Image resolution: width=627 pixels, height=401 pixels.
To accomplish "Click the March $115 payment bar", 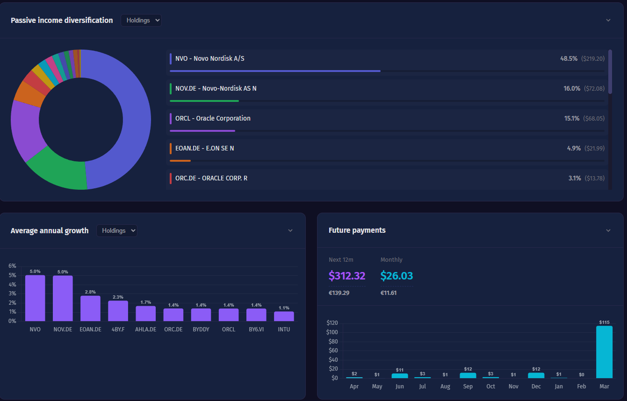I will point(605,353).
